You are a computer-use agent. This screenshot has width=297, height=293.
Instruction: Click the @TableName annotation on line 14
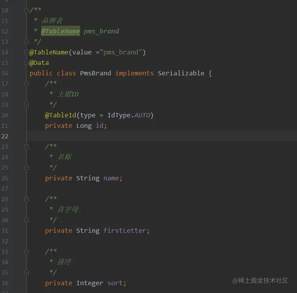point(49,52)
